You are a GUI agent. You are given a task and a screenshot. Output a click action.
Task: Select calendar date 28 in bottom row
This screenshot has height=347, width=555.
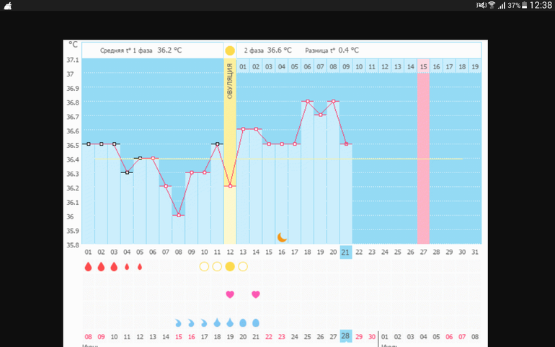point(345,337)
